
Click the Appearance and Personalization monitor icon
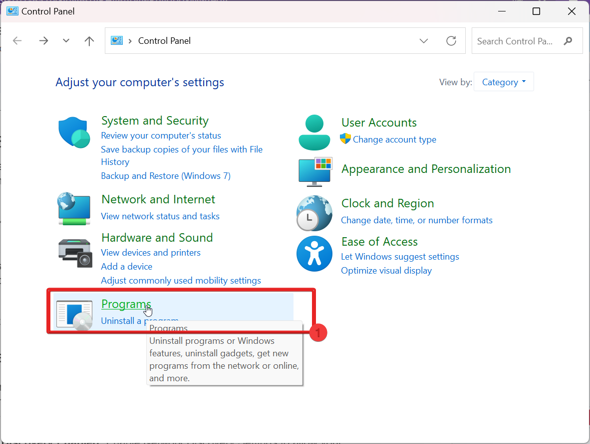315,172
